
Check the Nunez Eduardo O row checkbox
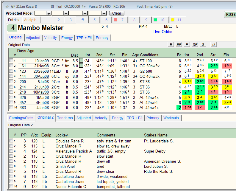(11, 186)
